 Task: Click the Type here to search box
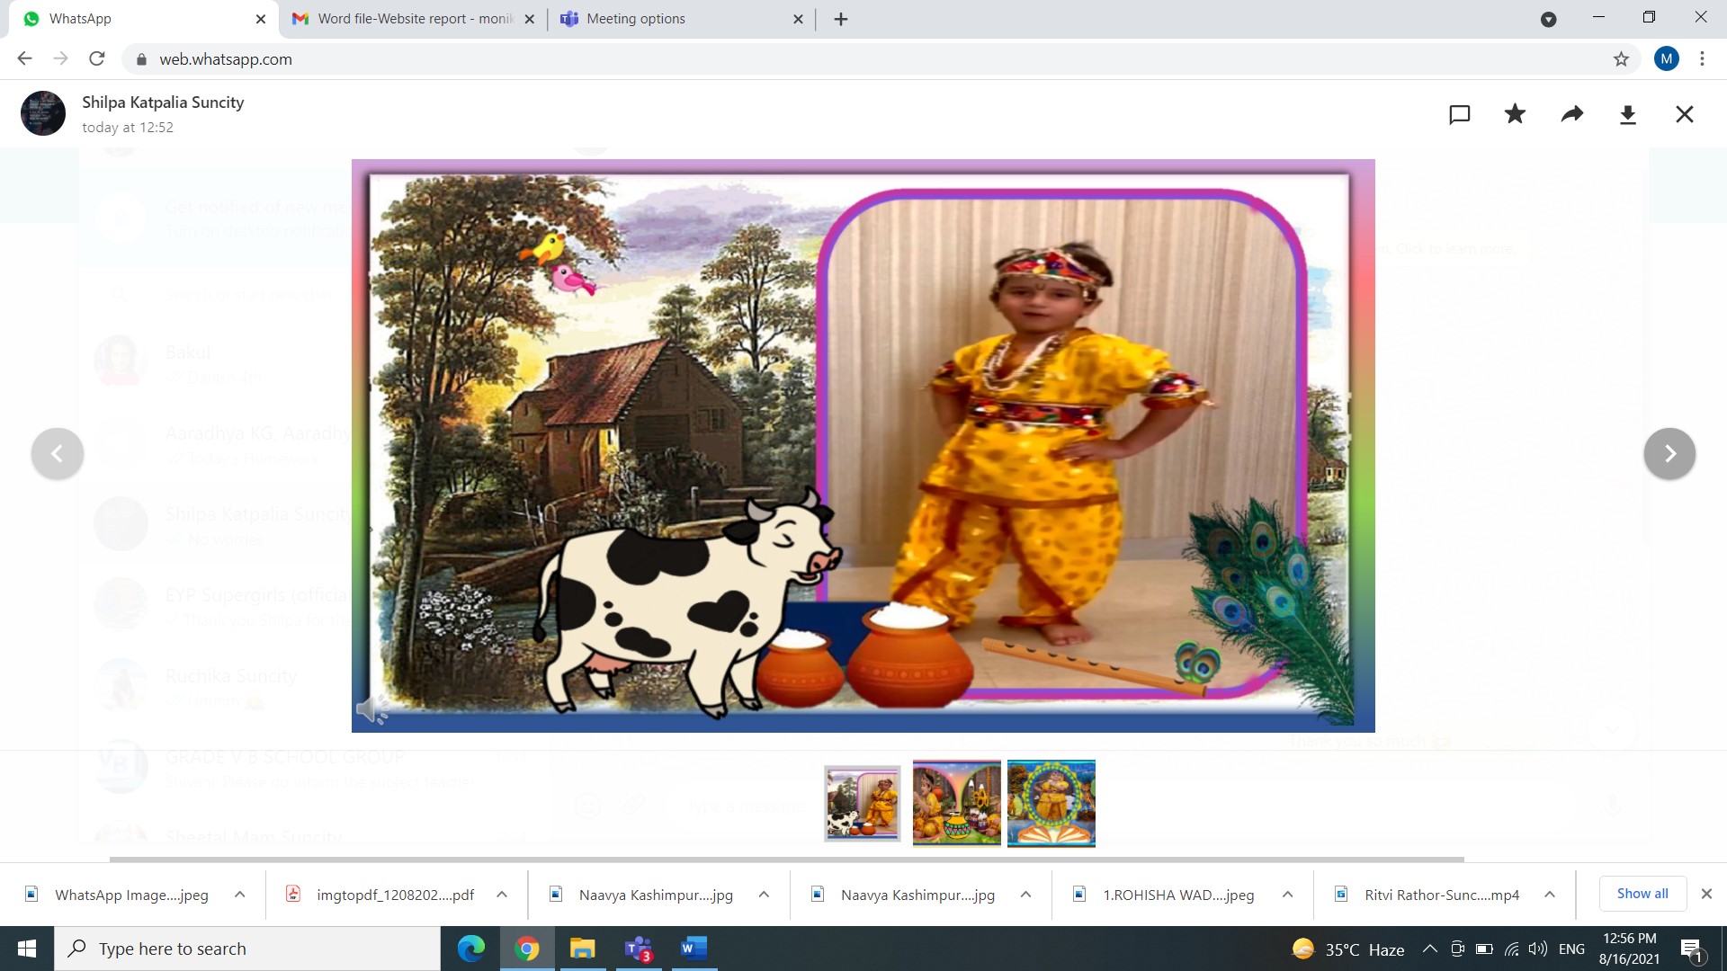point(247,949)
